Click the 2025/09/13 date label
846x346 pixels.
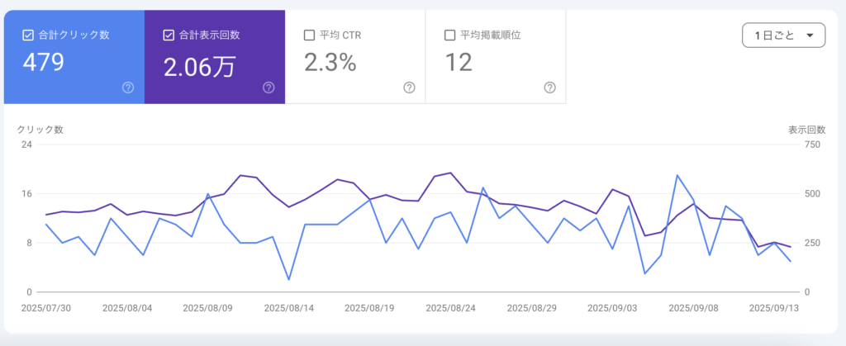coord(774,308)
